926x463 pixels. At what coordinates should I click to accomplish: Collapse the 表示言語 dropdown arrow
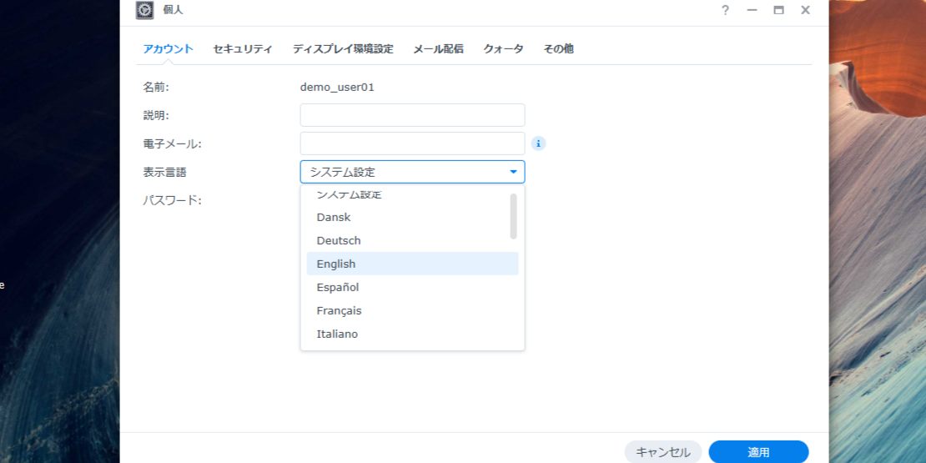point(513,172)
